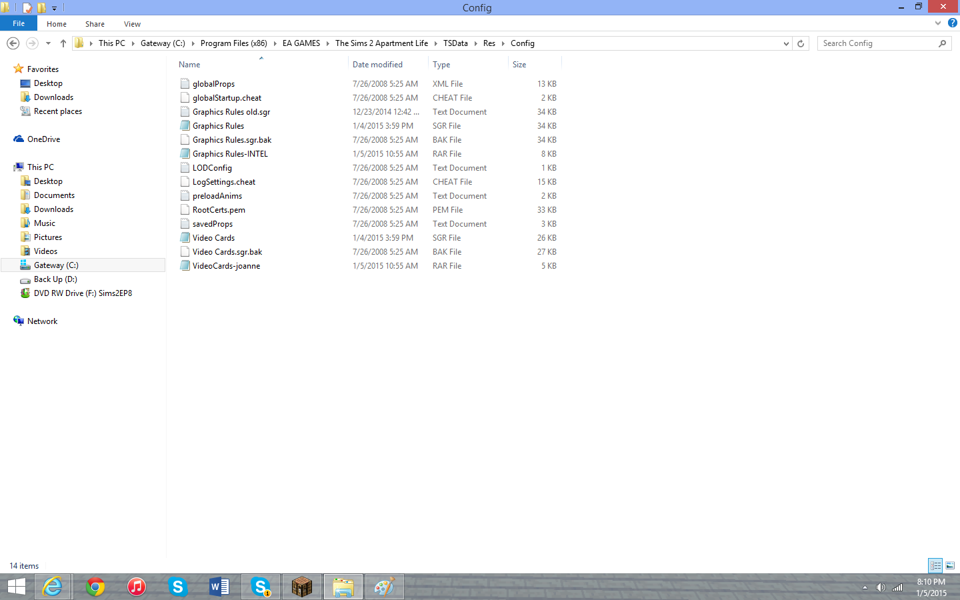This screenshot has width=960, height=600.
Task: Switch to the View ribbon tab
Action: click(132, 24)
